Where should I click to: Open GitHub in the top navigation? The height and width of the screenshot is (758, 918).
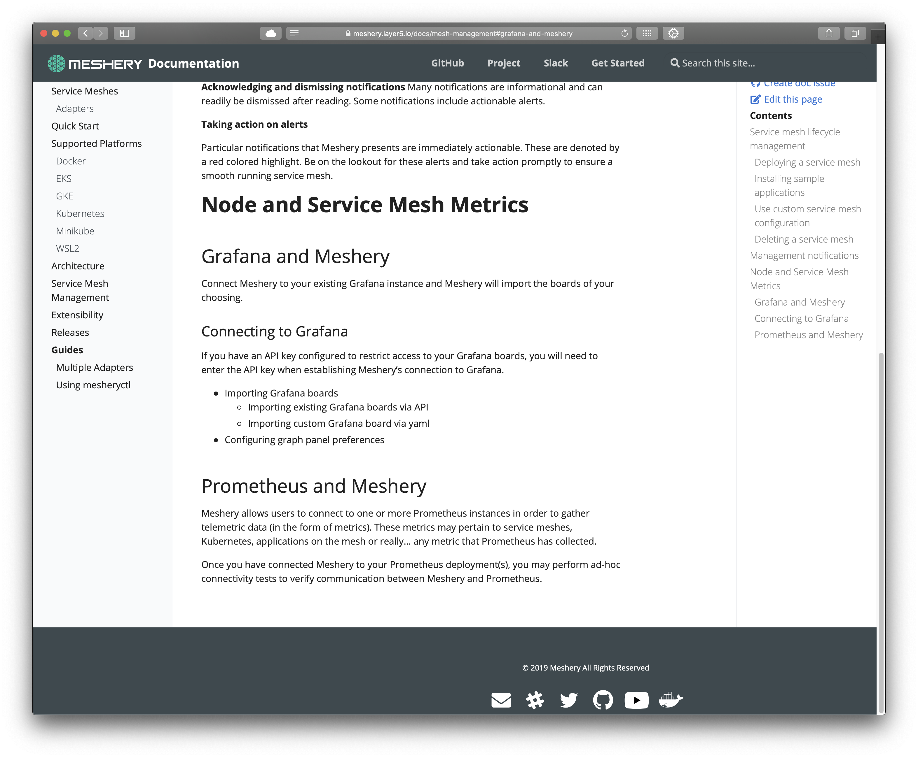pyautogui.click(x=447, y=63)
